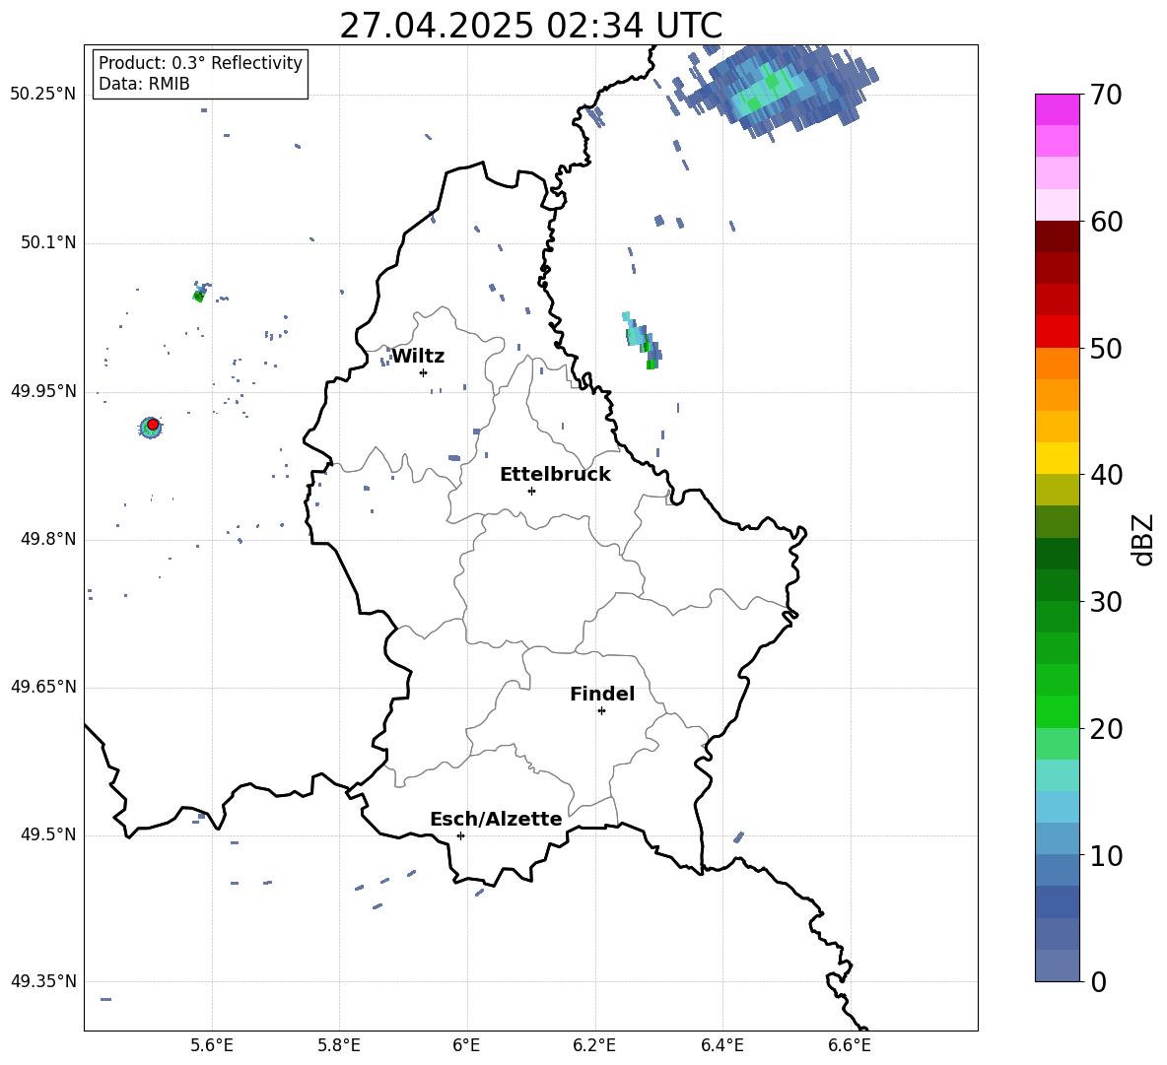Click the 'Product: 0.3° Reflectivity' label
The width and height of the screenshot is (1167, 1065).
pyautogui.click(x=200, y=63)
